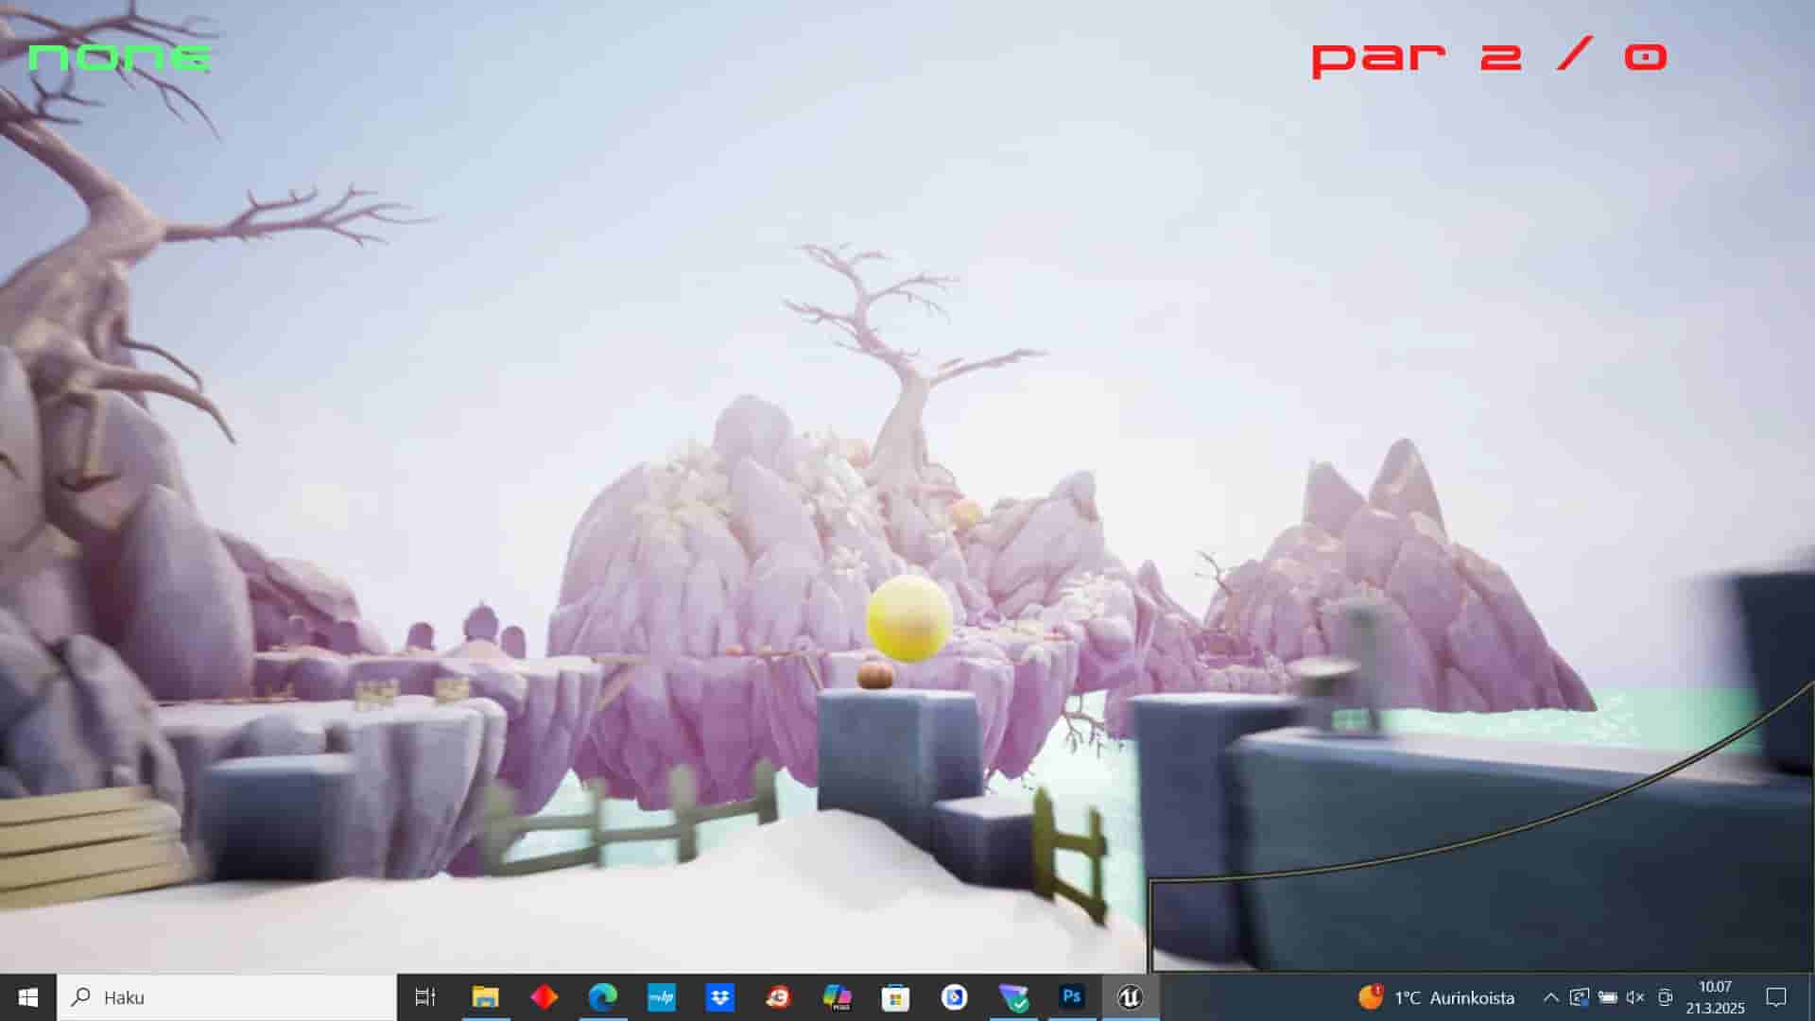Open the myHP app icon

click(661, 997)
